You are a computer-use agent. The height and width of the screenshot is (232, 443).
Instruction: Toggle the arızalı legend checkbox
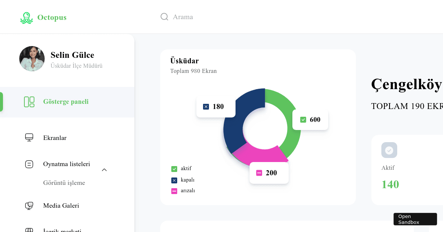tap(174, 191)
